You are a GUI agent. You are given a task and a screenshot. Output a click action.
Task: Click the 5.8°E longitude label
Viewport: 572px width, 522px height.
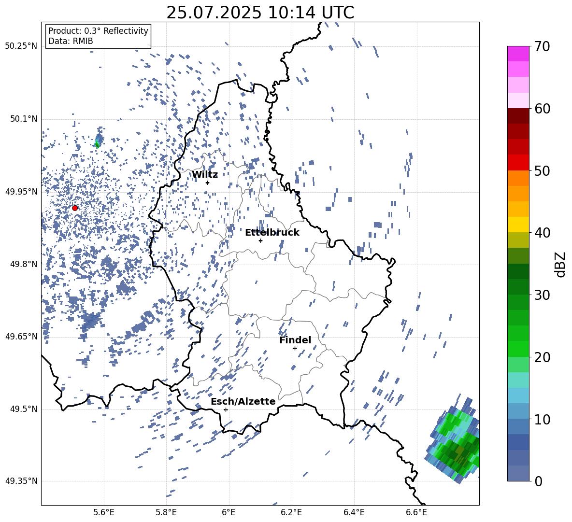[x=166, y=512]
